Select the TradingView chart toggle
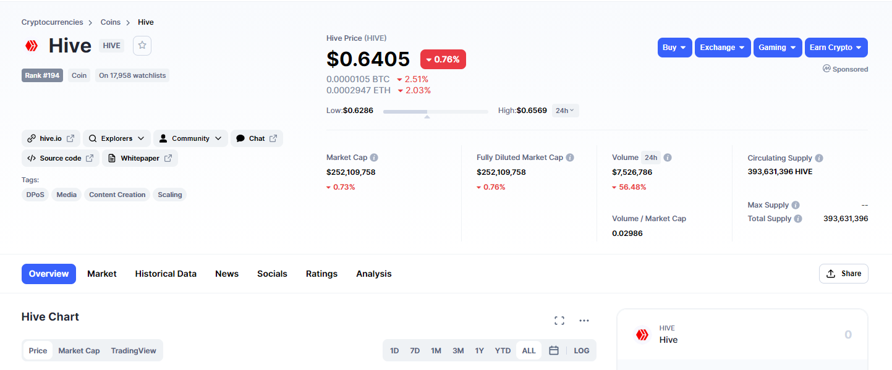The image size is (892, 370). [x=134, y=350]
